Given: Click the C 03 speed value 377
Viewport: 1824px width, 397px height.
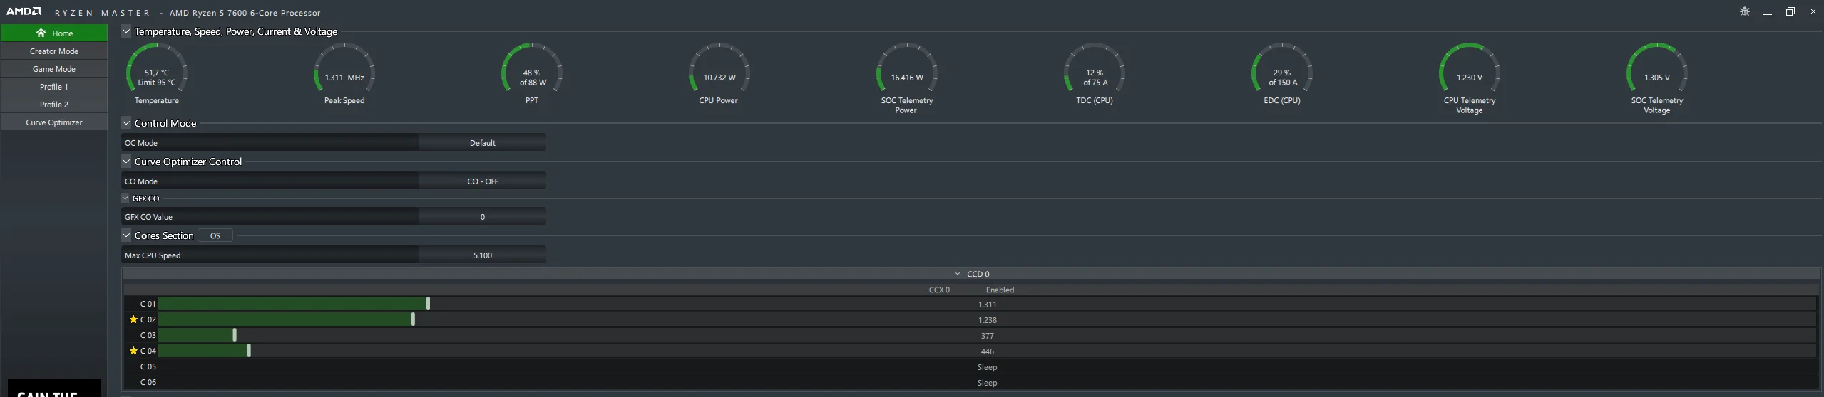Looking at the screenshot, I should 987,336.
